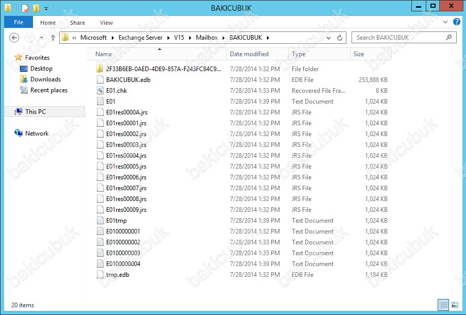Select the BAKICUBUK.edb file icon
The height and width of the screenshot is (315, 466).
tap(100, 79)
